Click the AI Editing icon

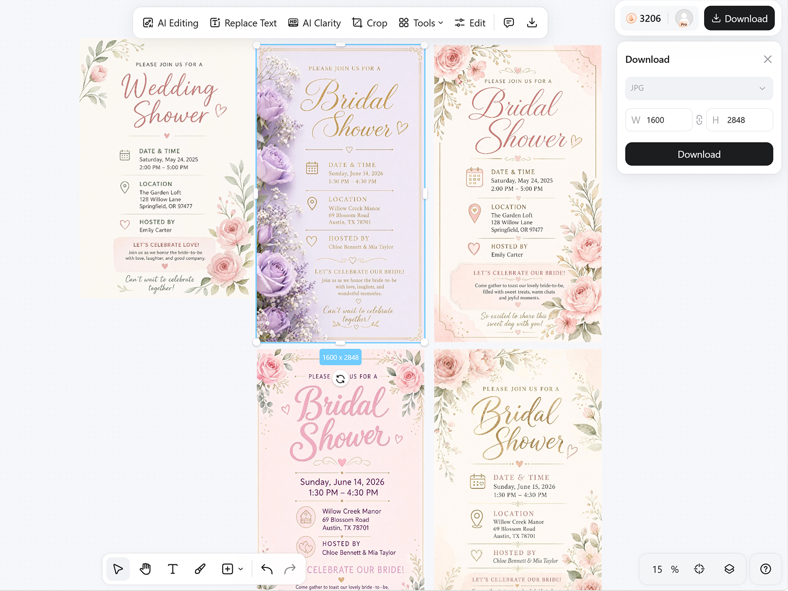tap(148, 23)
